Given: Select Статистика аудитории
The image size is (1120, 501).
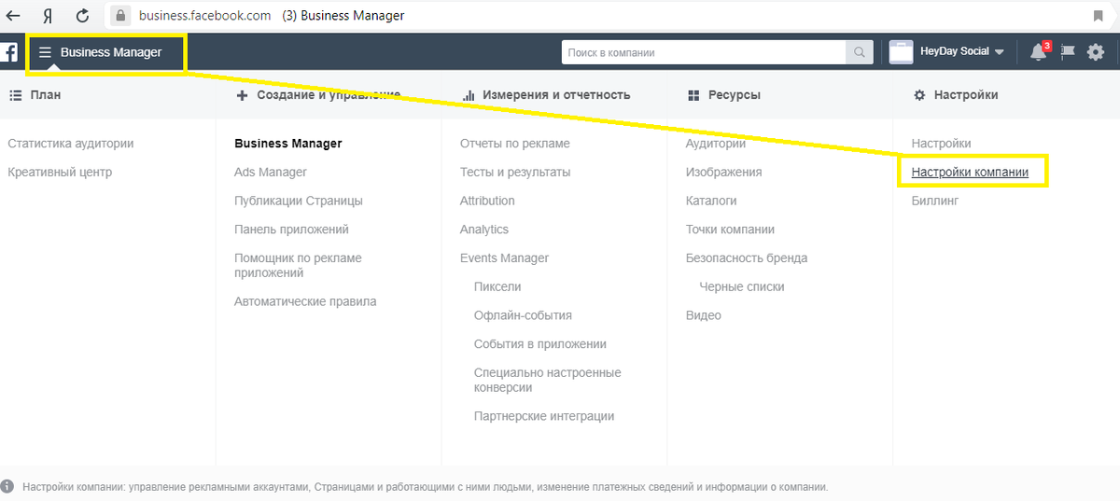Looking at the screenshot, I should click(71, 144).
